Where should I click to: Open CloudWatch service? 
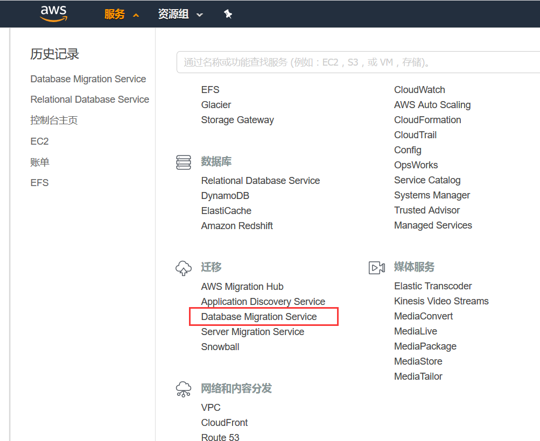[419, 90]
